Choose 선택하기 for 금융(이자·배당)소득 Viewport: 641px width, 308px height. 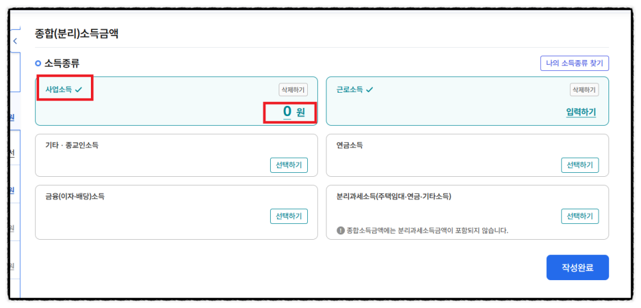(x=289, y=216)
